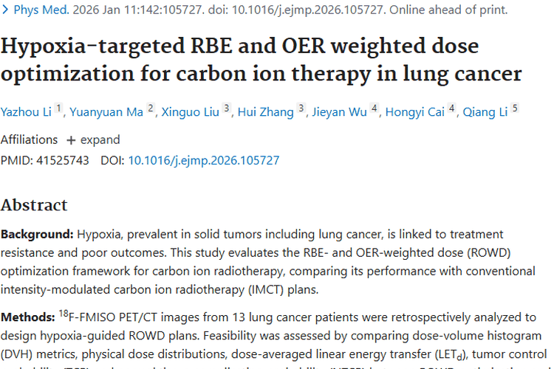Click affiliation superscript 1 after Yazhou Li
The width and height of the screenshot is (554, 369).
pyautogui.click(x=59, y=108)
